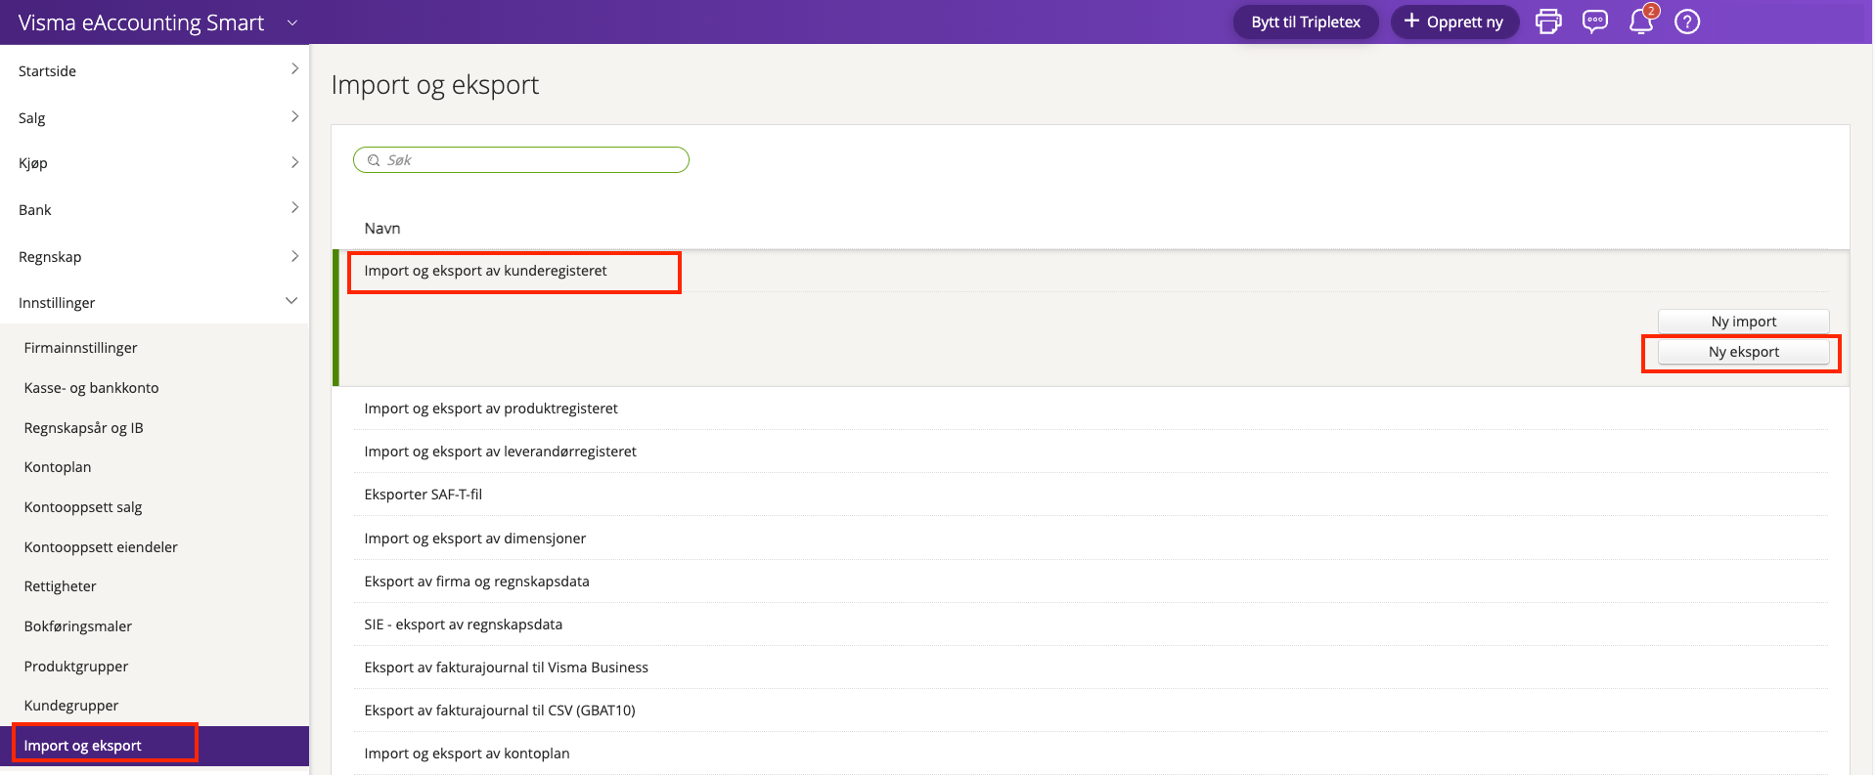Click Bytt til Tripletex button
The height and width of the screenshot is (775, 1875).
pyautogui.click(x=1306, y=22)
